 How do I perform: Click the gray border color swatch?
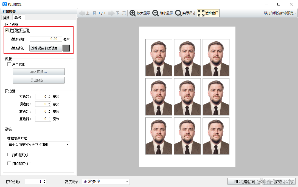[66, 48]
